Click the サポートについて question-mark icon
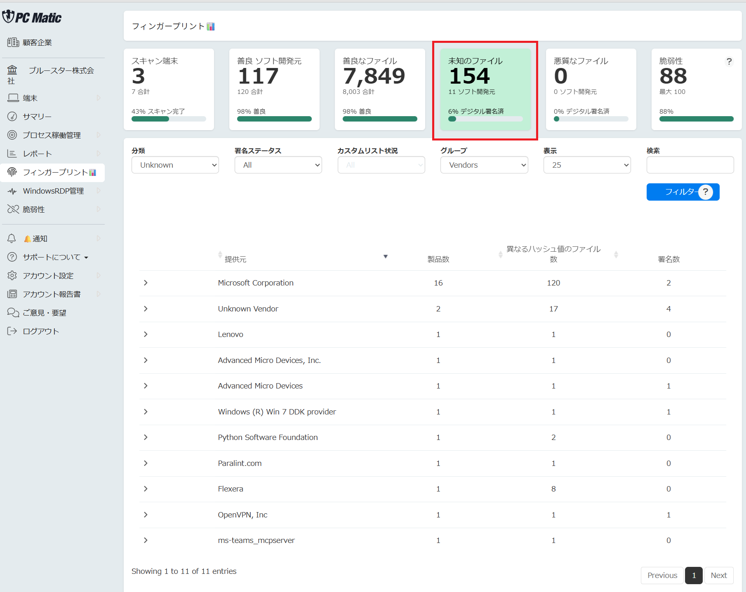This screenshot has height=592, width=746. click(x=12, y=257)
